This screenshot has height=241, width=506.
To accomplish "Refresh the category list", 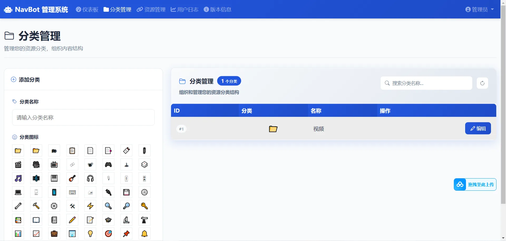I will coord(482,83).
